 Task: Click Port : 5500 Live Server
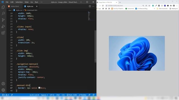point(72,95)
